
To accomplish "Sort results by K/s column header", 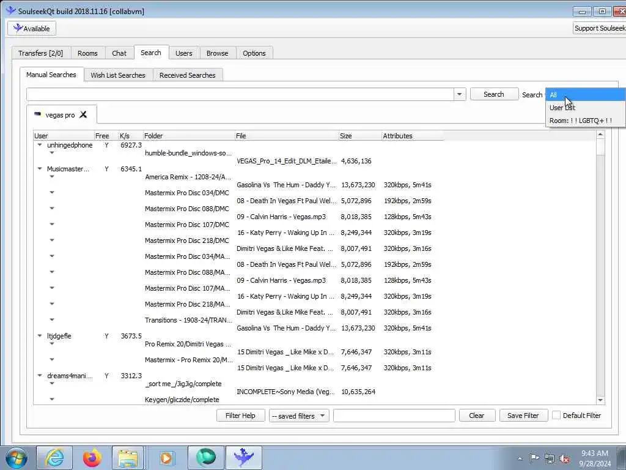I will click(x=131, y=136).
